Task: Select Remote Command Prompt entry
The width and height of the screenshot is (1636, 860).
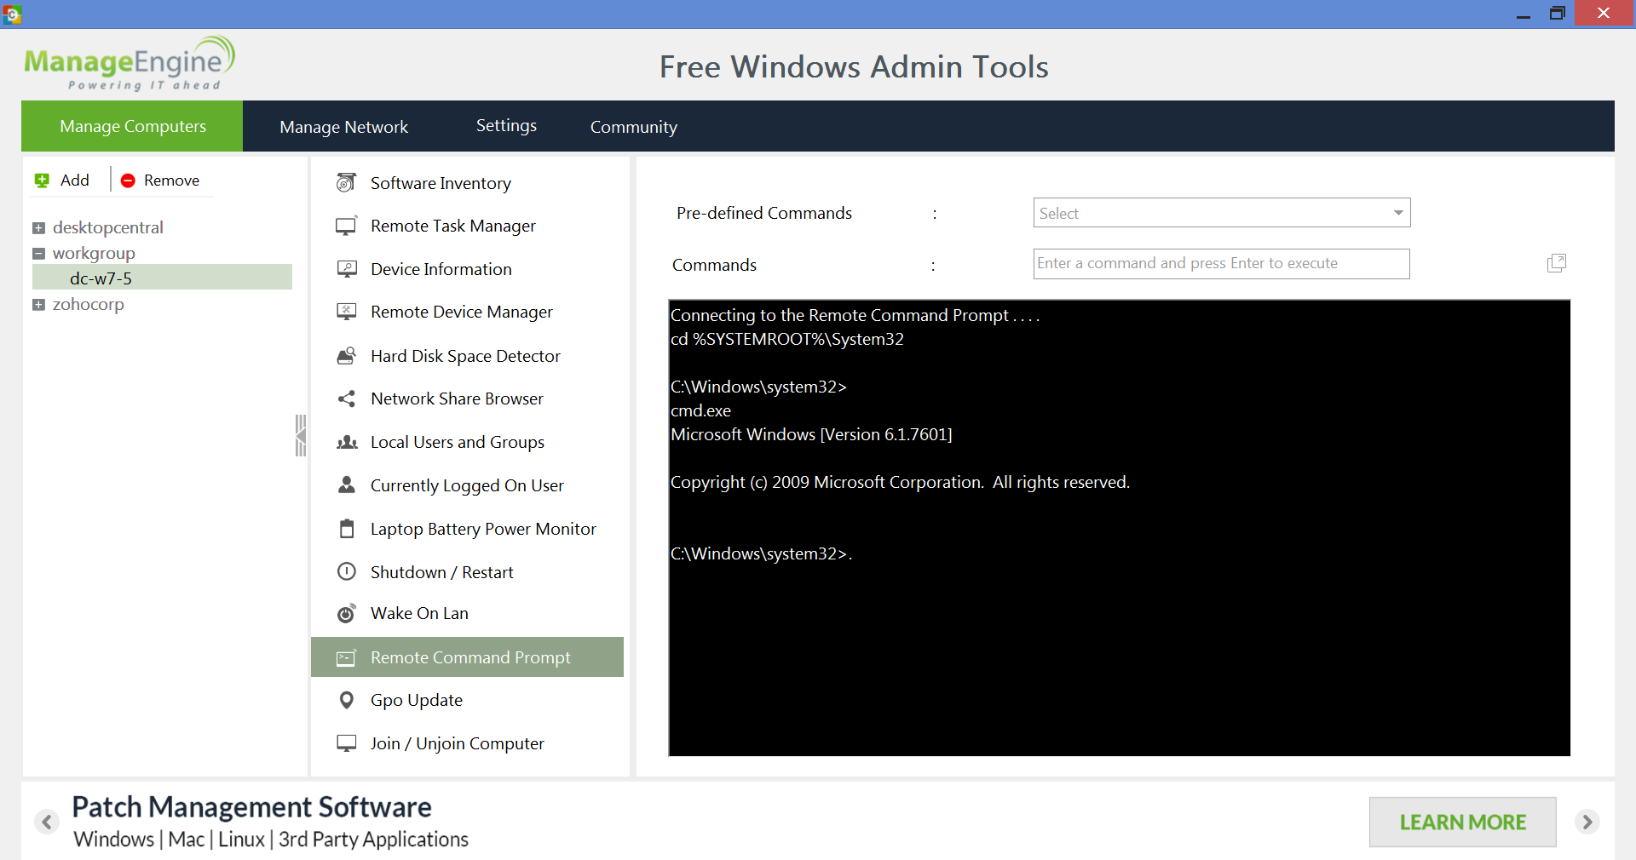Action: point(467,657)
